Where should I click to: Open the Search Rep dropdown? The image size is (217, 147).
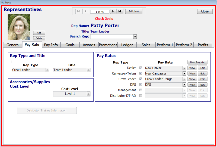tap(135, 37)
